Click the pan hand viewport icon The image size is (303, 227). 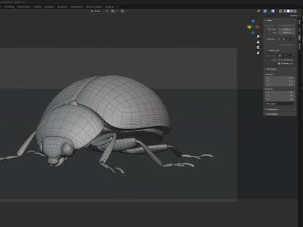(258, 42)
